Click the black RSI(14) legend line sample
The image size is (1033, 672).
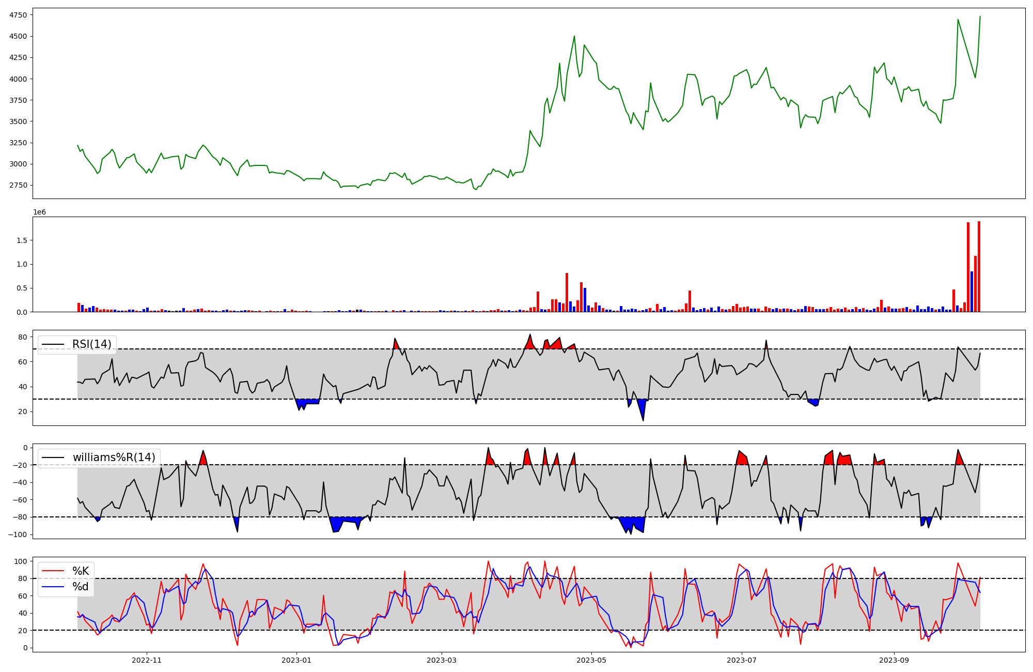[x=53, y=344]
